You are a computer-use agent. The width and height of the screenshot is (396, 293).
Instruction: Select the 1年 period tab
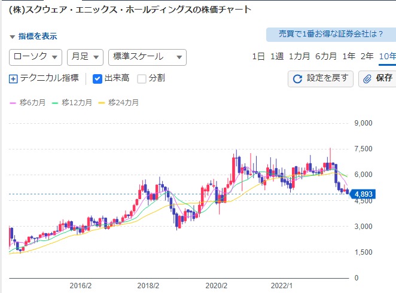[349, 56]
